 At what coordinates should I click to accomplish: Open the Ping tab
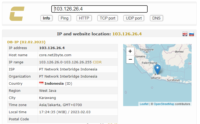[x=64, y=18]
